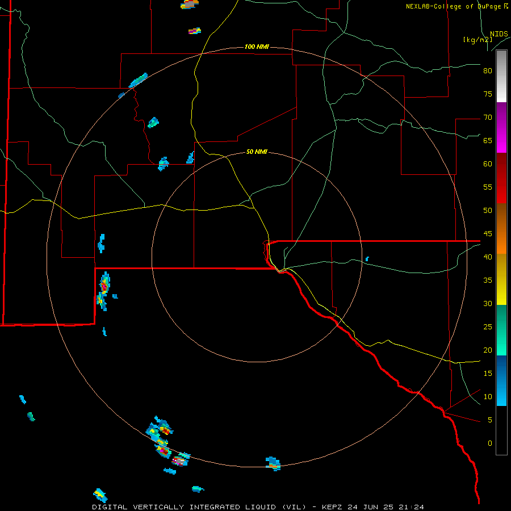
Task: Click the 75 value on the VIL scale
Action: [488, 94]
